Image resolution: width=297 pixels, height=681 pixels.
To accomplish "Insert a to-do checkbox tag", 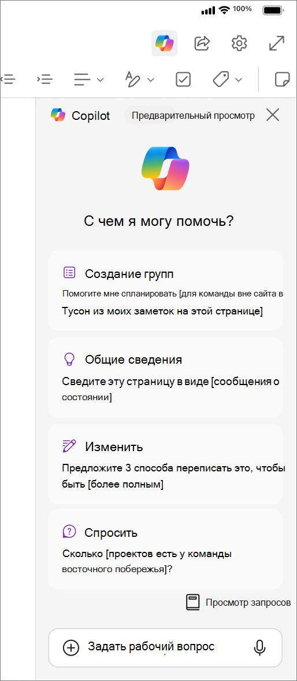I will (183, 79).
